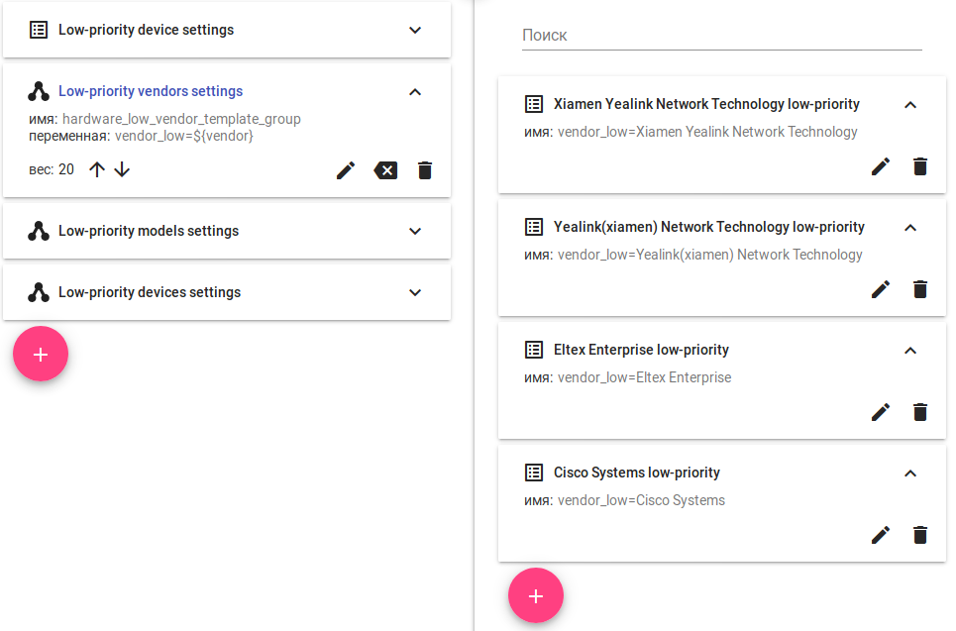Edit Low-priority vendors settings with pencil icon
Viewport: 956px width, 631px height.
click(x=346, y=170)
